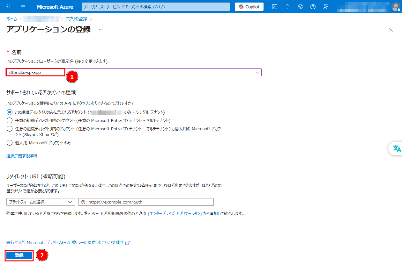Open the ellipsis menu beside page title
This screenshot has width=402, height=265.
pyautogui.click(x=101, y=30)
